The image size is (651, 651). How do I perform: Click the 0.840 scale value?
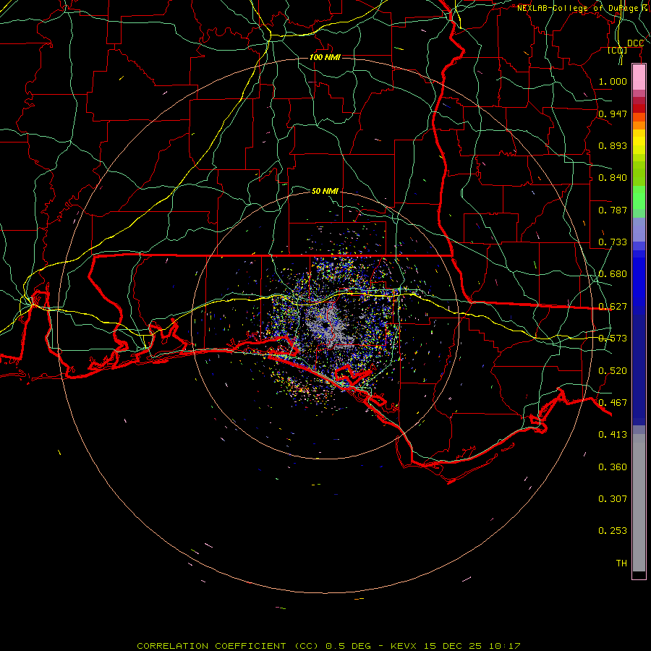[x=613, y=178]
